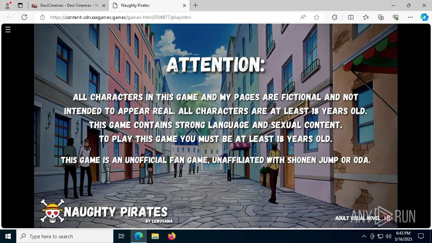Activate Read aloud in the address bar
Screen dimensions: 432x243
pos(303,17)
